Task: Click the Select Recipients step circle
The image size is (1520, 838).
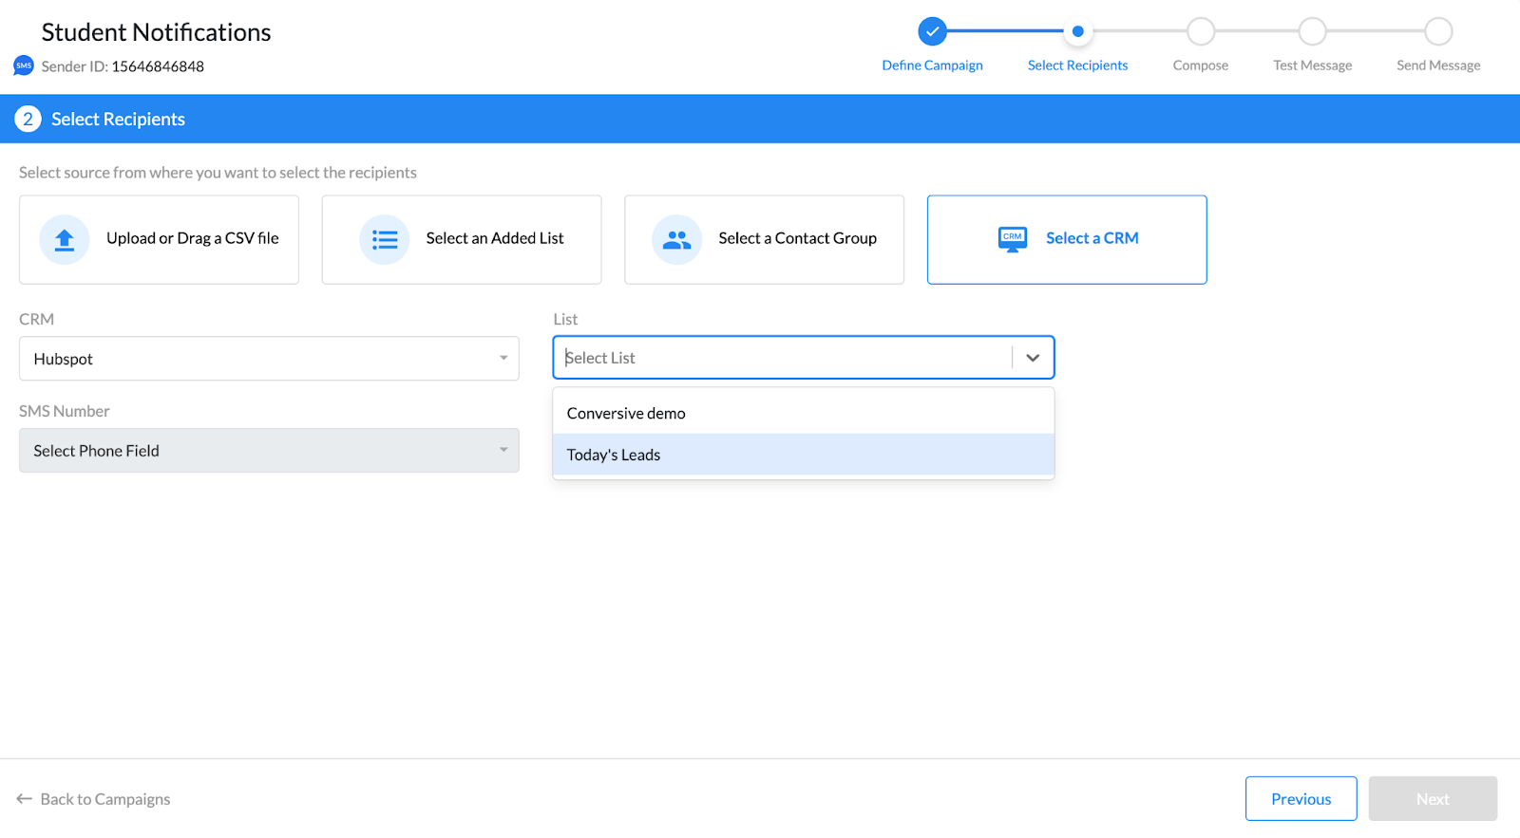Action: (x=1077, y=31)
